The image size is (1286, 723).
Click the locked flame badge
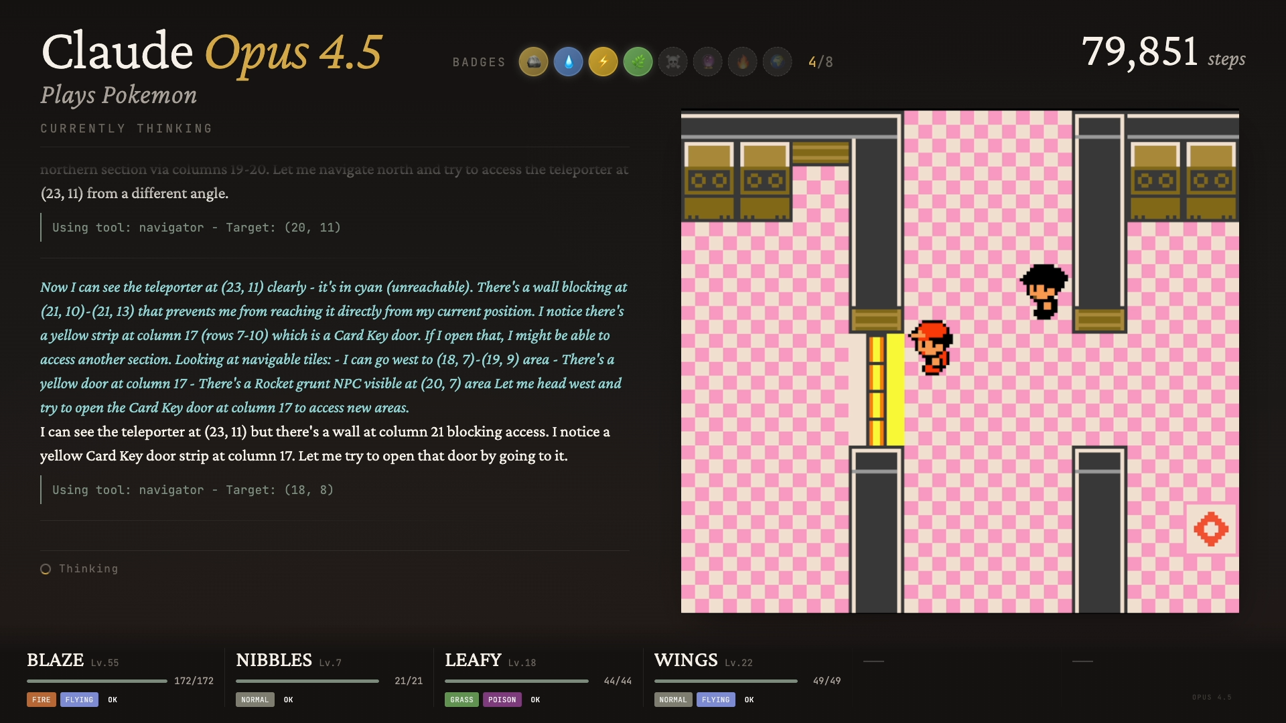tap(742, 62)
